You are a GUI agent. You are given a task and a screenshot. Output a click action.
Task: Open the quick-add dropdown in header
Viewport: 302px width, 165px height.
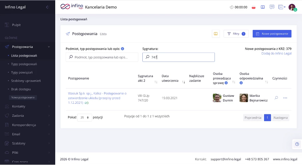[282, 7]
